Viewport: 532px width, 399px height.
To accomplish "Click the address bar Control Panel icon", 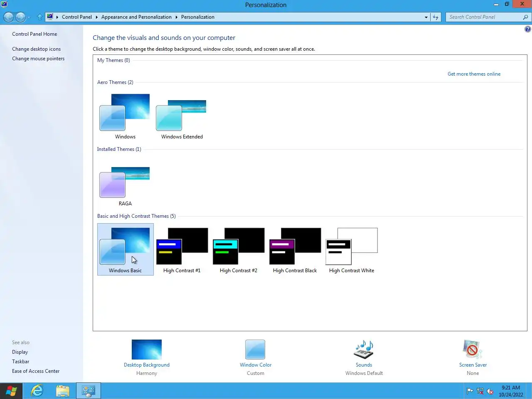I will tap(50, 17).
